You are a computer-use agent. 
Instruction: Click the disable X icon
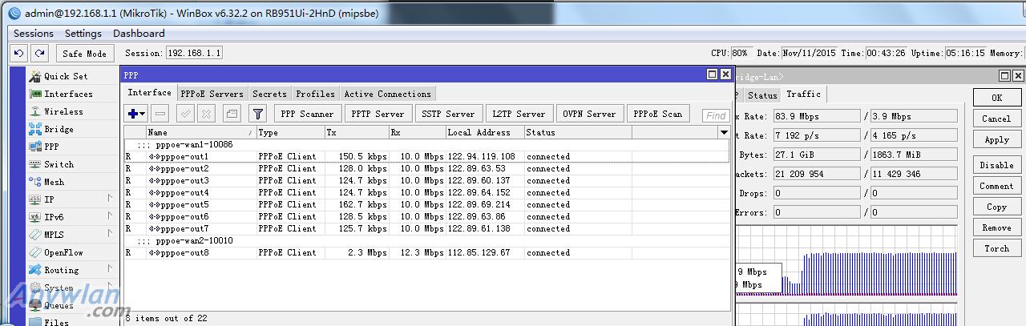point(206,114)
